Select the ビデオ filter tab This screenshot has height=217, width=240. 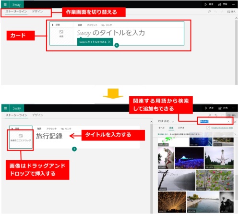coord(181,128)
